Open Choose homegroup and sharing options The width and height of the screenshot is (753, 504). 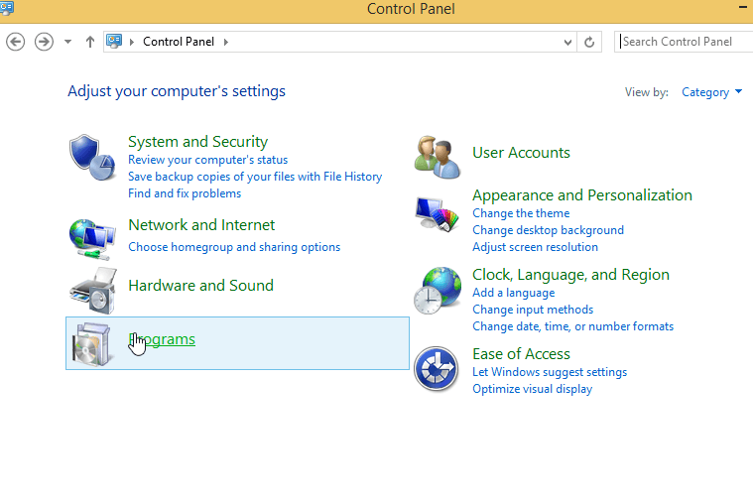pyautogui.click(x=234, y=247)
